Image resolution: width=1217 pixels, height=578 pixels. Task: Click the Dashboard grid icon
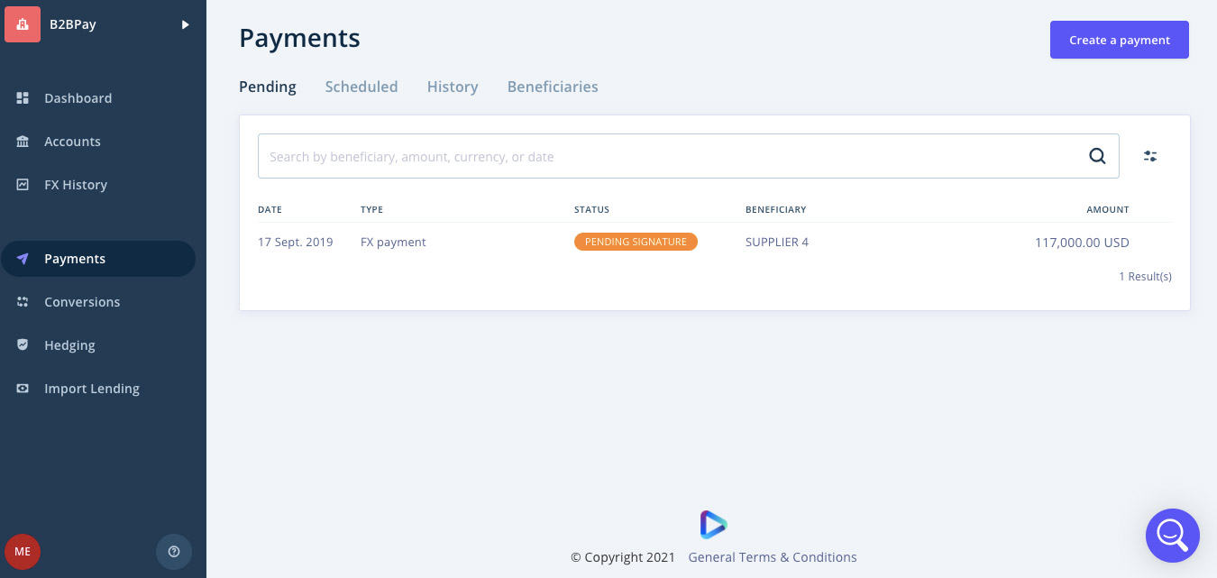[23, 98]
